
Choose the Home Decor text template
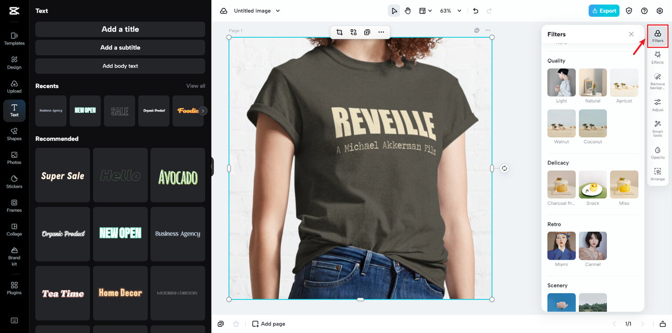120,293
